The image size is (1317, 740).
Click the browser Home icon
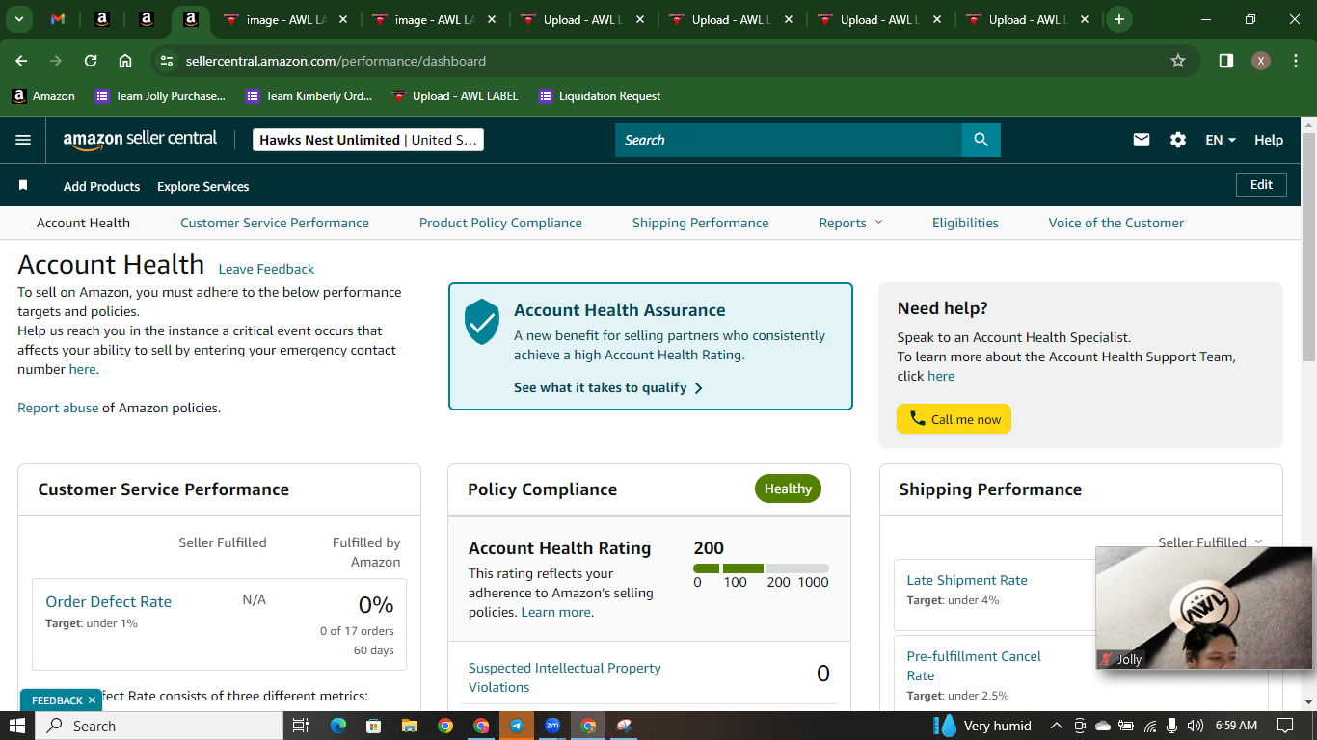[125, 61]
